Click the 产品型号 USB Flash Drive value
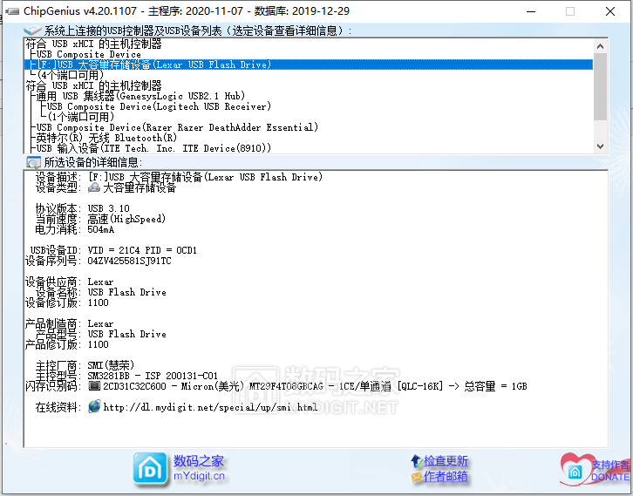 tap(126, 334)
